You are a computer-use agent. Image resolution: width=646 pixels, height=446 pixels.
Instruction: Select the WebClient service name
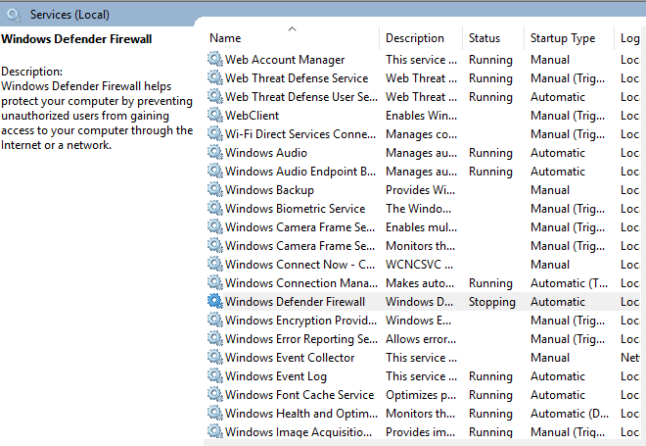[x=252, y=116]
